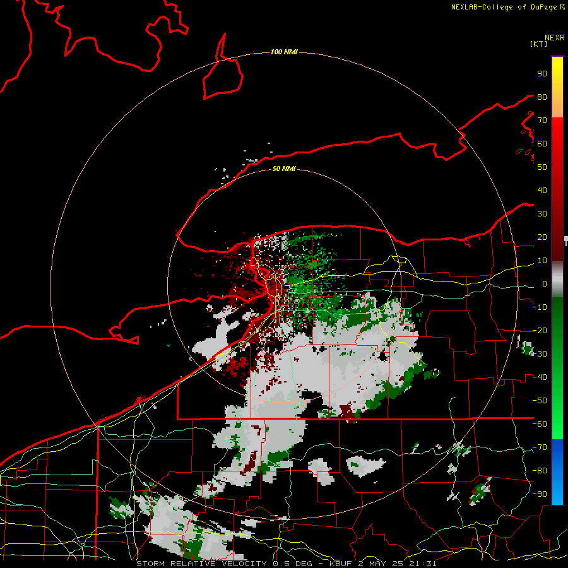Click the 100 NMI range ring label
Screen dimensions: 568x568
[x=284, y=52]
